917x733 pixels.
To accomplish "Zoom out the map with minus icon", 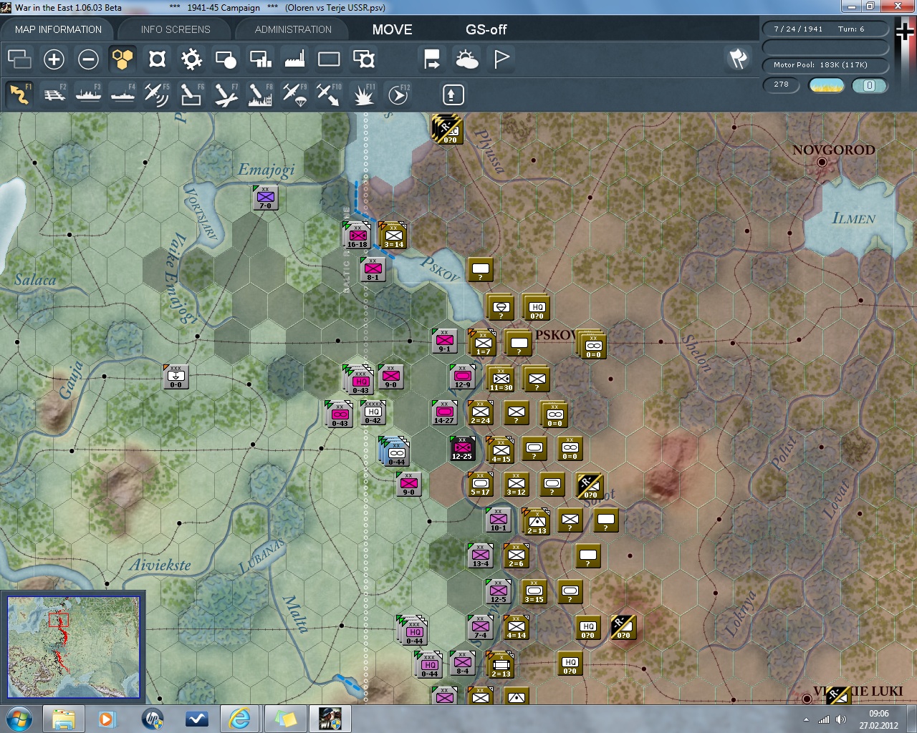I will (88, 59).
